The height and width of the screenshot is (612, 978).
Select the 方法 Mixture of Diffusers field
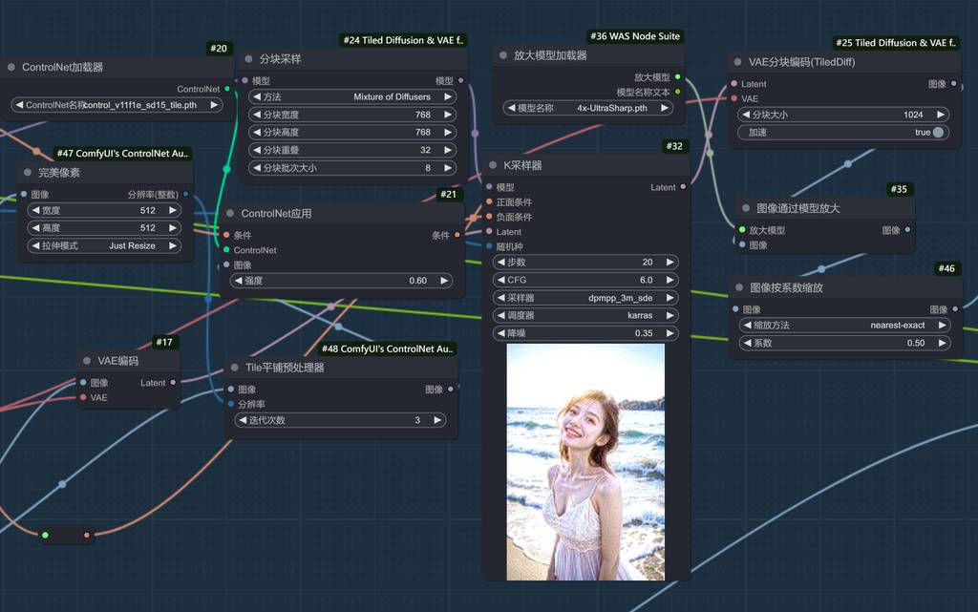click(x=351, y=96)
